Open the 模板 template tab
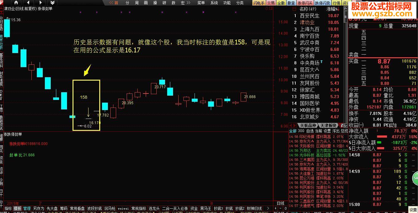This screenshot has width=418, height=213. 18,208
